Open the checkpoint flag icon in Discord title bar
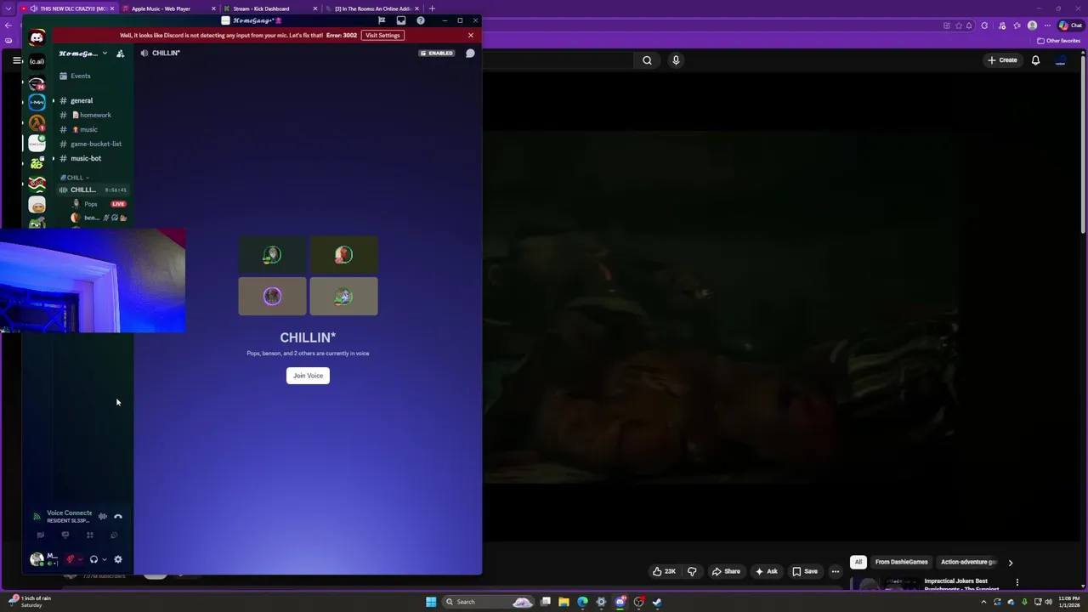 pos(382,20)
